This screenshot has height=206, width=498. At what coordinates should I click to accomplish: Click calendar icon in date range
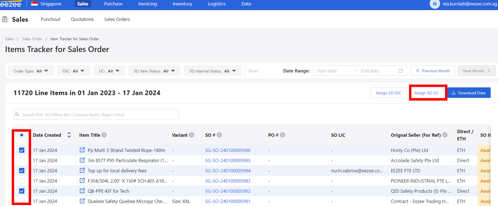tap(401, 71)
